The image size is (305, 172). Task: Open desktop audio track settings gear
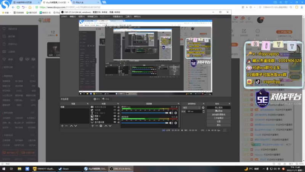(176, 123)
